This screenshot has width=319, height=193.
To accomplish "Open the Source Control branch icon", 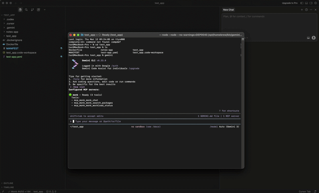I will click(32, 10).
